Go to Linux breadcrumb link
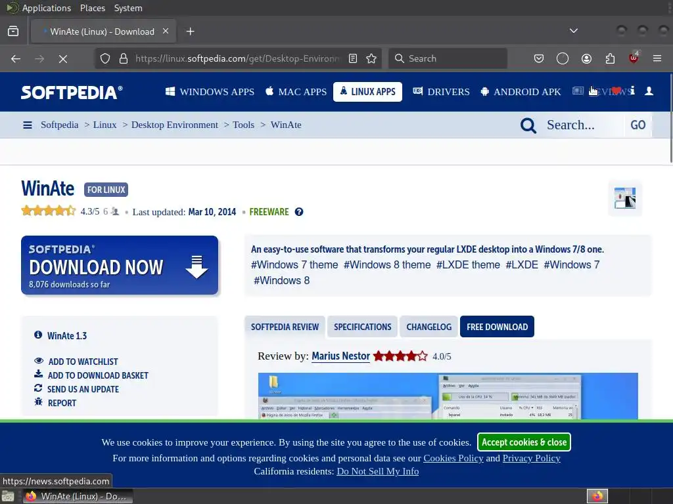Viewport: 673px width, 504px height. [x=104, y=125]
